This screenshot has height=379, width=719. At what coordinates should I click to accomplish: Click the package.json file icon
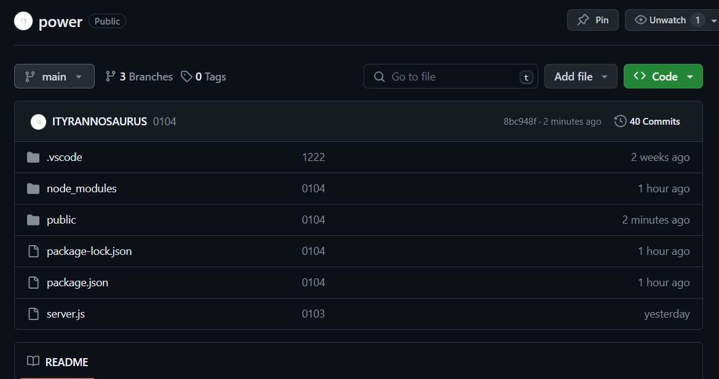[33, 283]
